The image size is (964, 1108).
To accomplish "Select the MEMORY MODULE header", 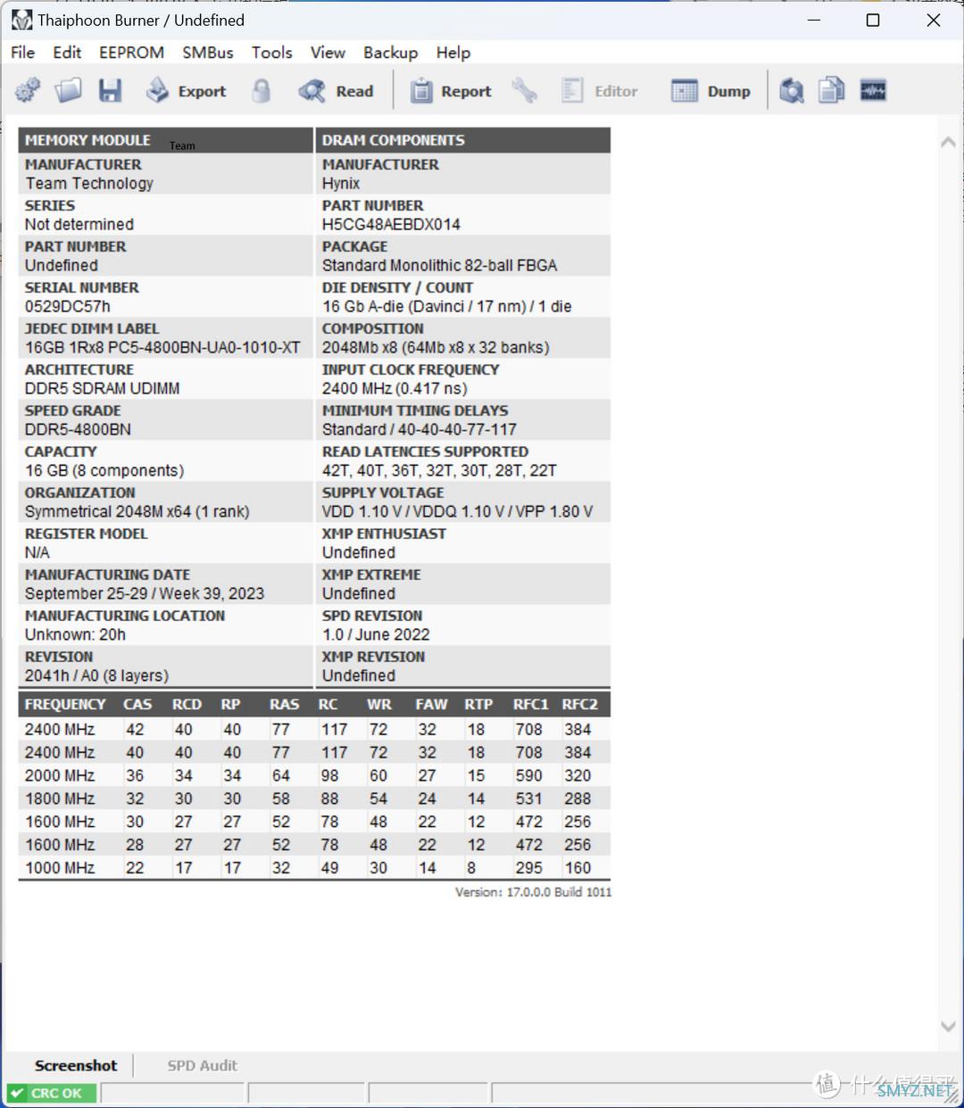I will [165, 140].
